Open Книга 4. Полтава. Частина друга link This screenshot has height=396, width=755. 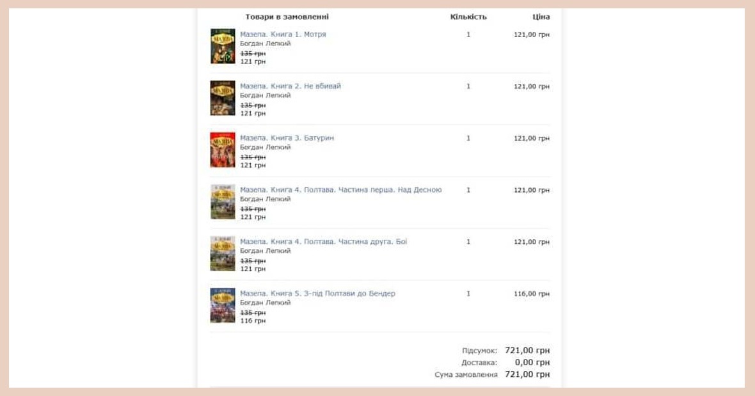[x=323, y=242]
